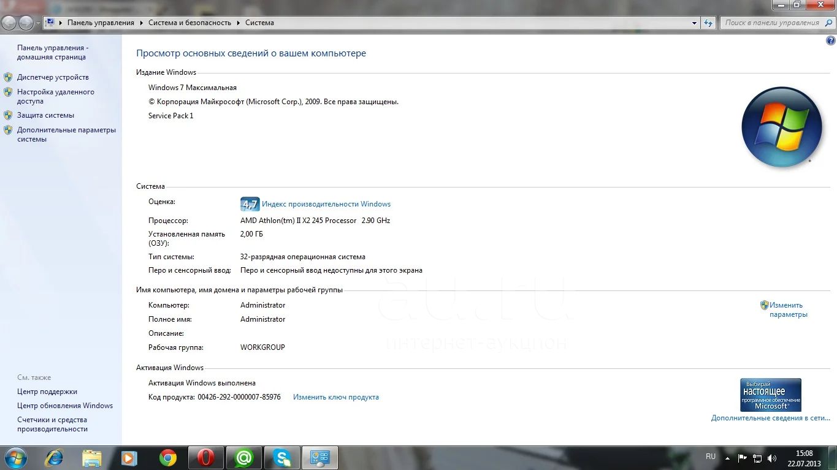Open Дополнительные параметры системы link
The height and width of the screenshot is (470, 837).
tap(66, 134)
